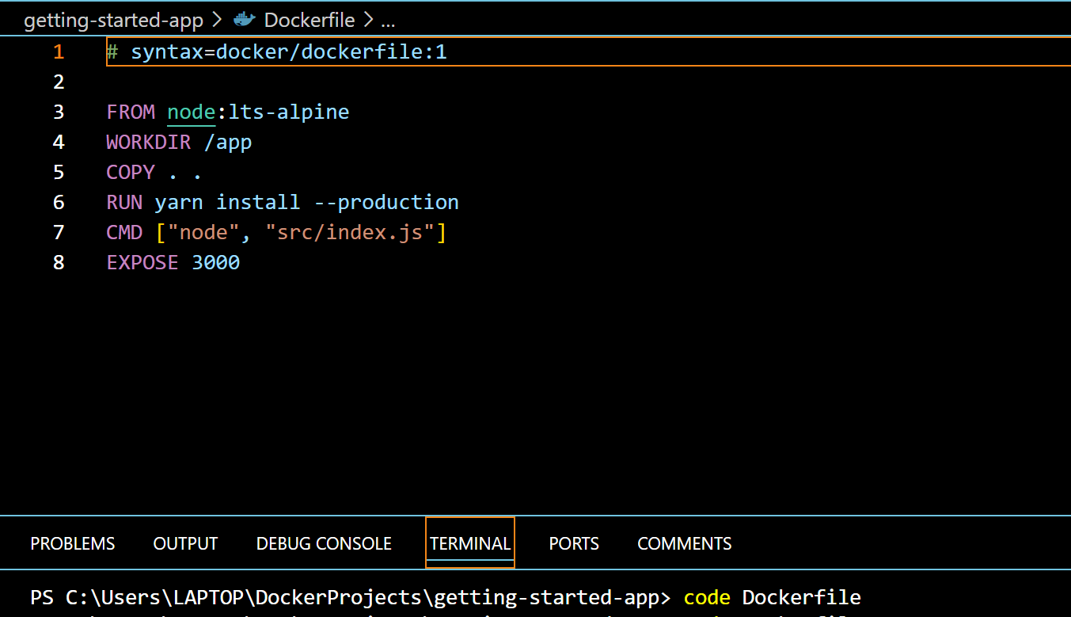Click the Dockerfile breadcrumb
Image resolution: width=1071 pixels, height=617 pixels.
[x=310, y=21]
